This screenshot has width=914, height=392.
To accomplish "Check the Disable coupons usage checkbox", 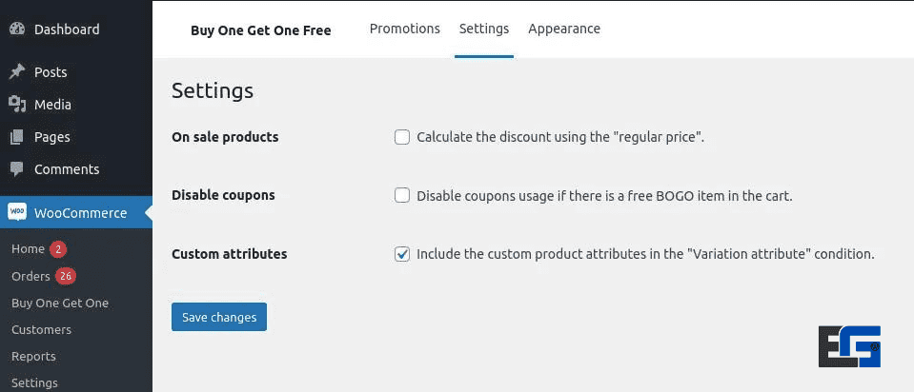I will coord(402,196).
